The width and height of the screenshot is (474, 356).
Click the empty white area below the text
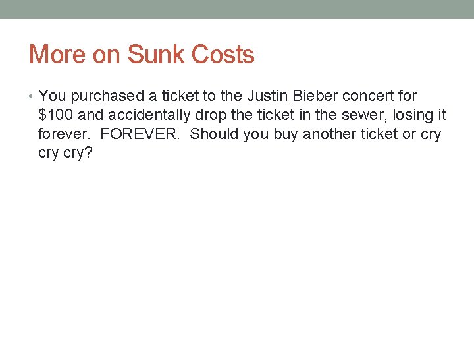pos(237,264)
